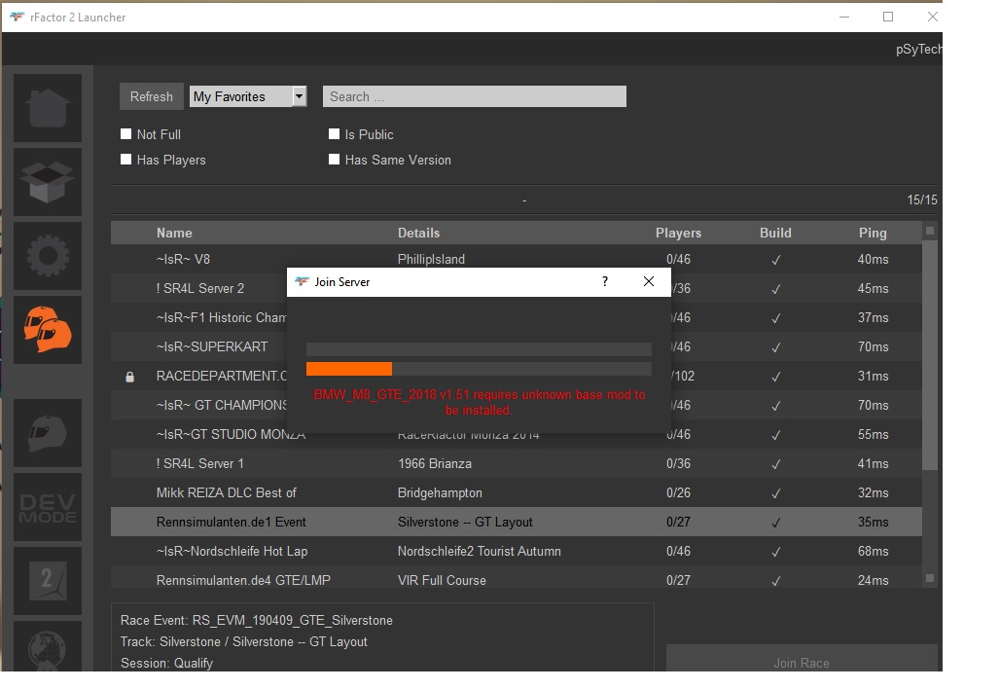Click the Join Race button
1000x689 pixels.
801,663
